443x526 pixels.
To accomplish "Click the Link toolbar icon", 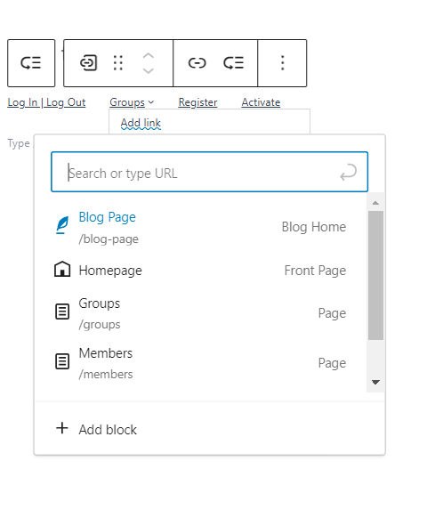I will 197,63.
